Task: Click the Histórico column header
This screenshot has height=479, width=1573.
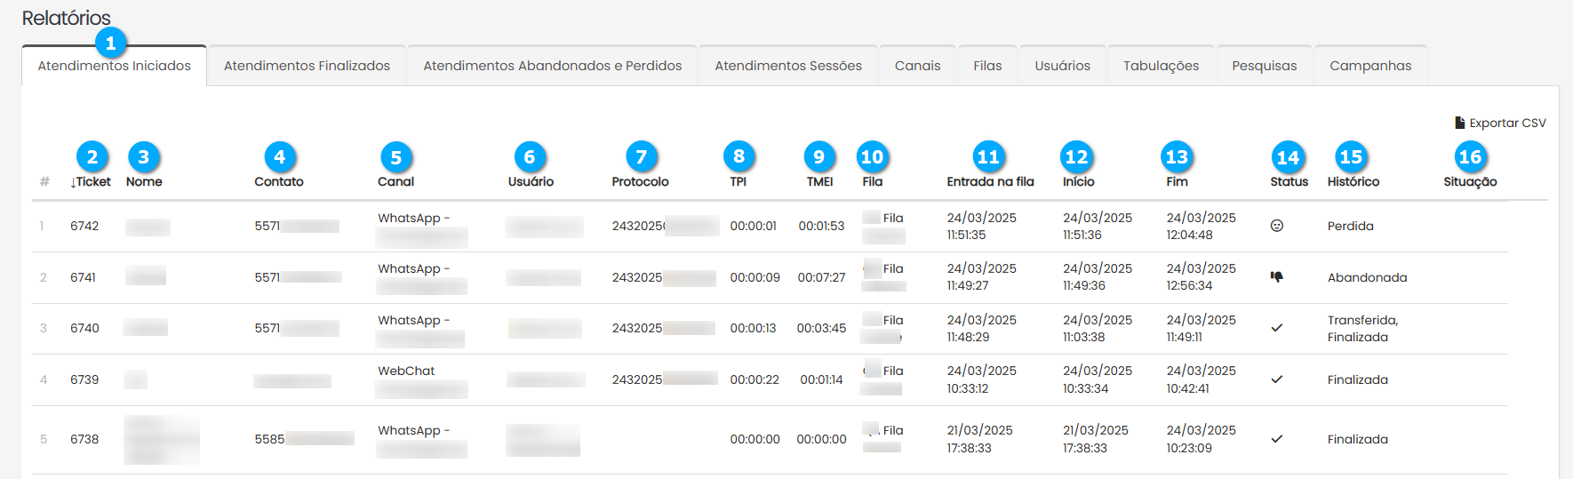Action: (x=1353, y=181)
